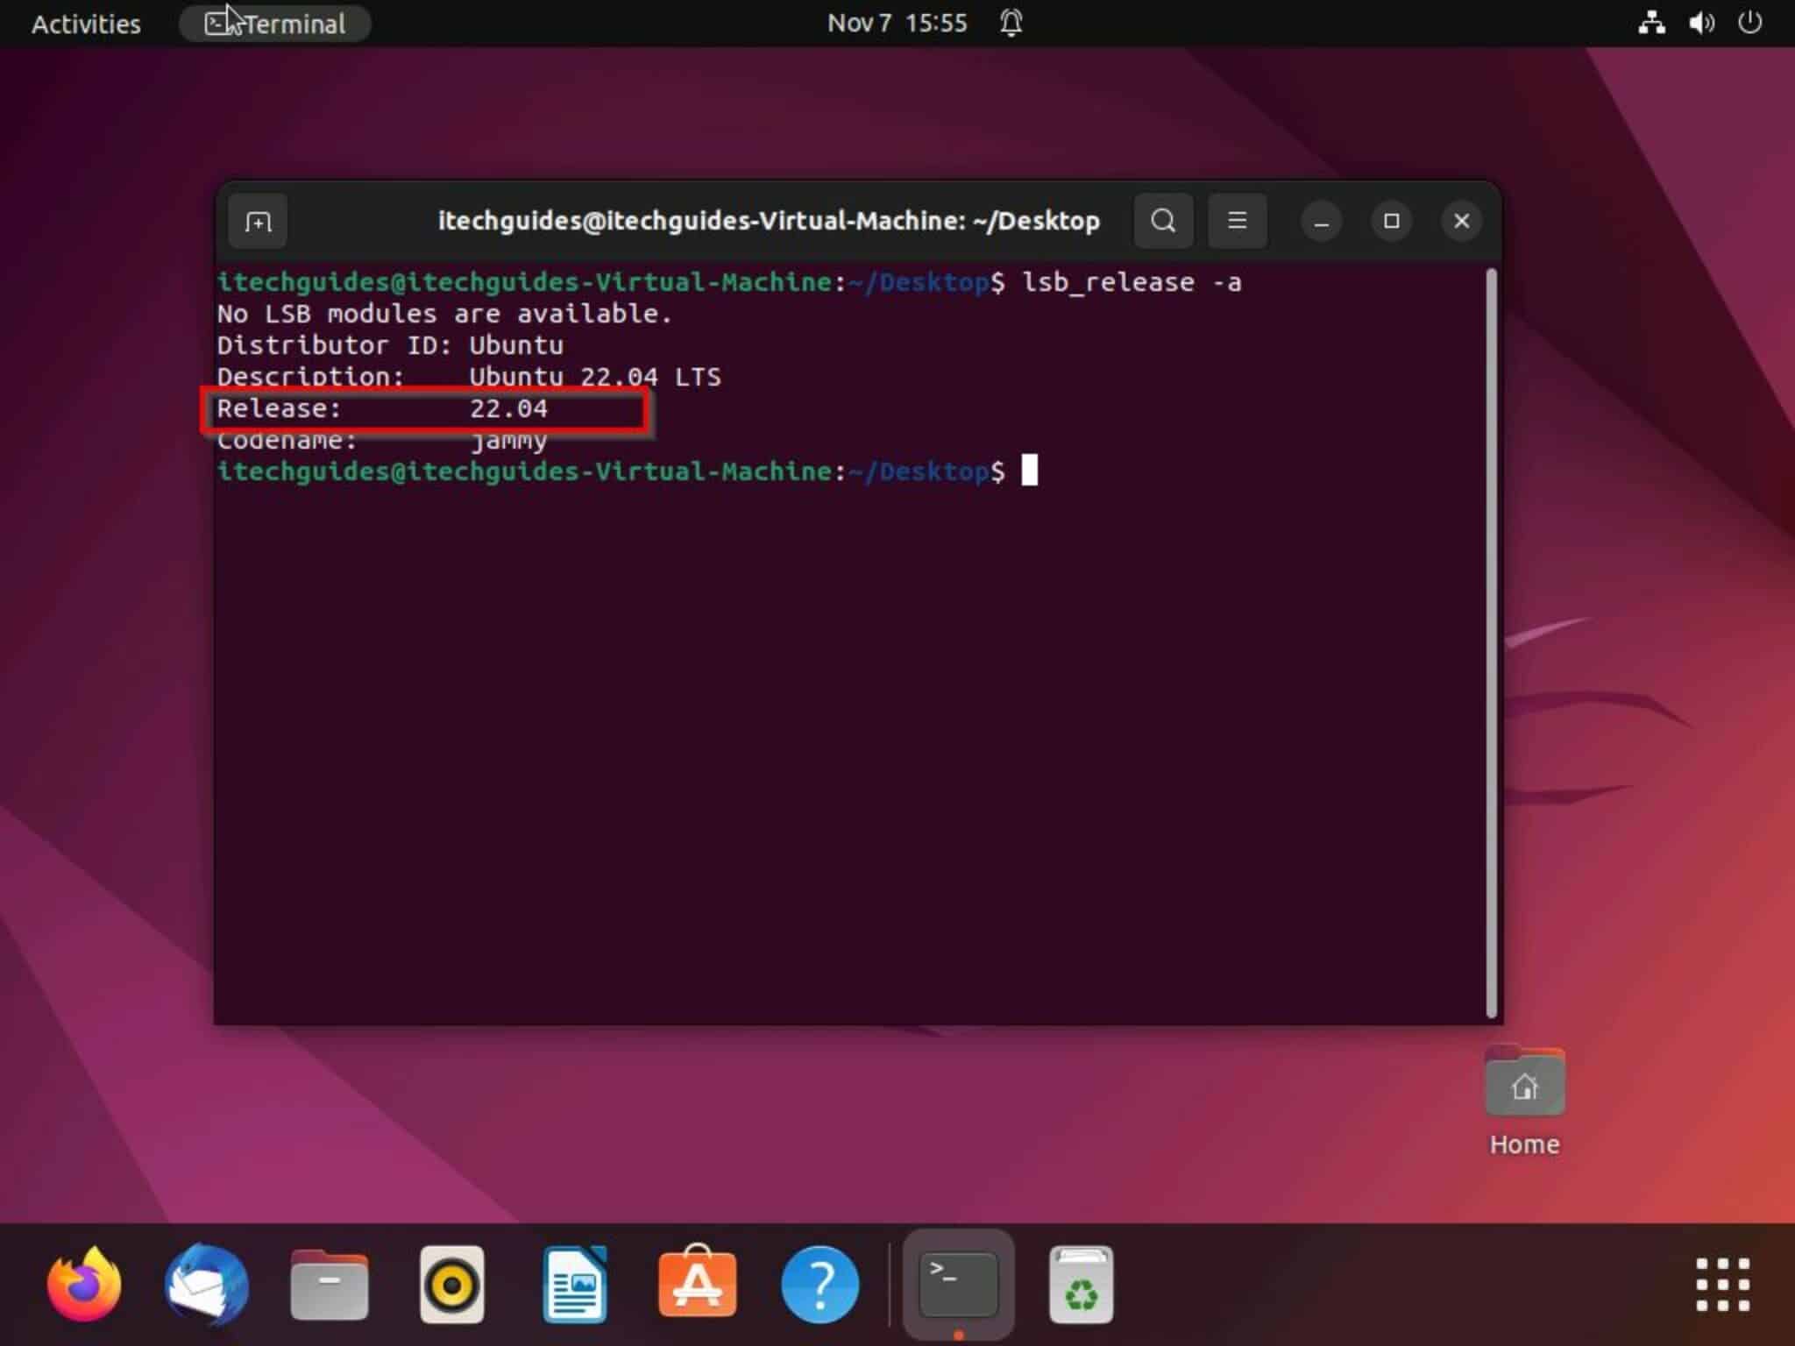Click the terminal vertical scrollbar
This screenshot has width=1795, height=1346.
1492,644
